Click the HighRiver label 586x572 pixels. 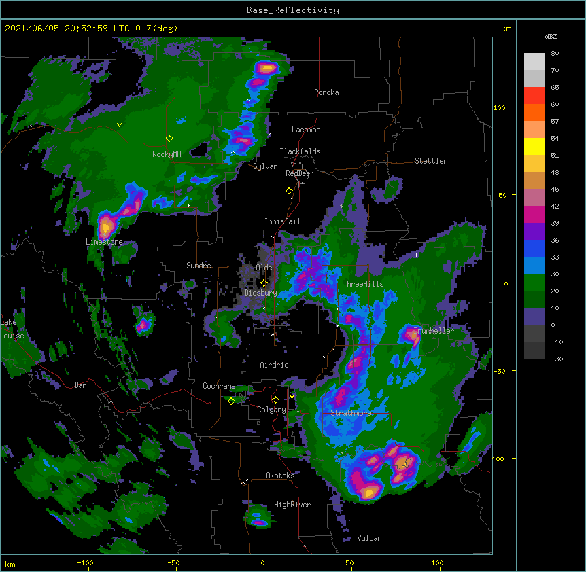pyautogui.click(x=292, y=505)
